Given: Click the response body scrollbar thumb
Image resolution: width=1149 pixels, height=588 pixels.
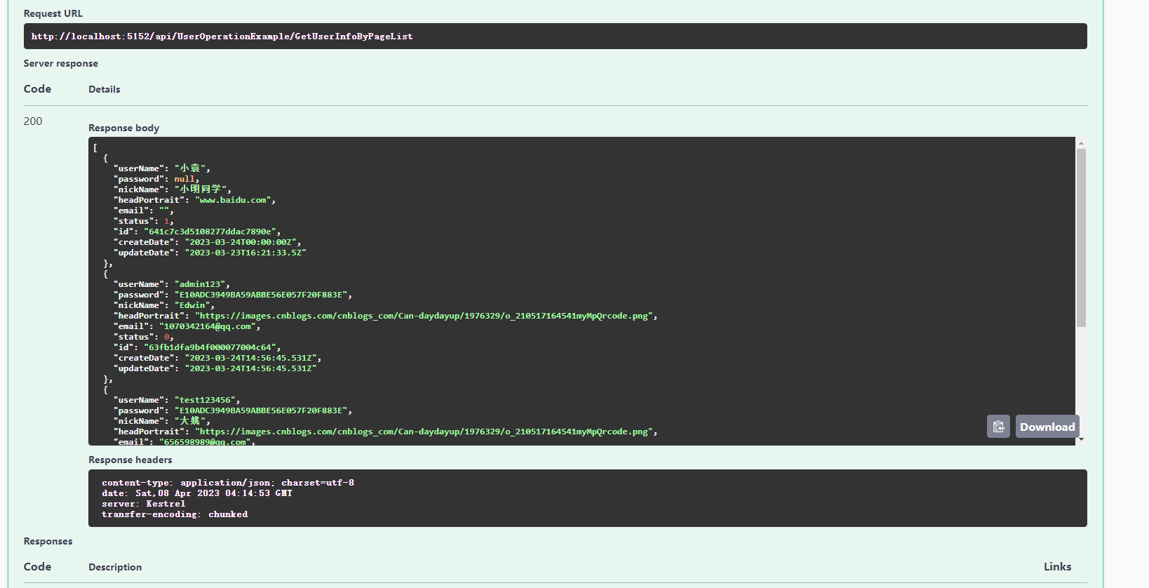Looking at the screenshot, I should [1081, 238].
